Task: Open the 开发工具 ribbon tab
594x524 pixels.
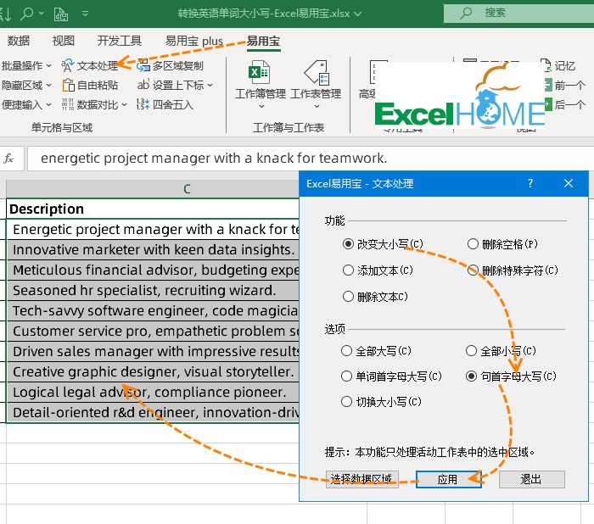Action: 120,41
